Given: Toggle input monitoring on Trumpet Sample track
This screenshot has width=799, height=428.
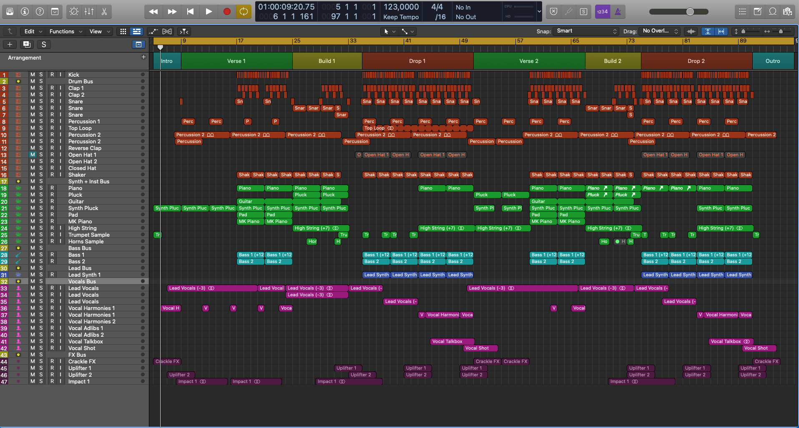Looking at the screenshot, I should (x=60, y=235).
